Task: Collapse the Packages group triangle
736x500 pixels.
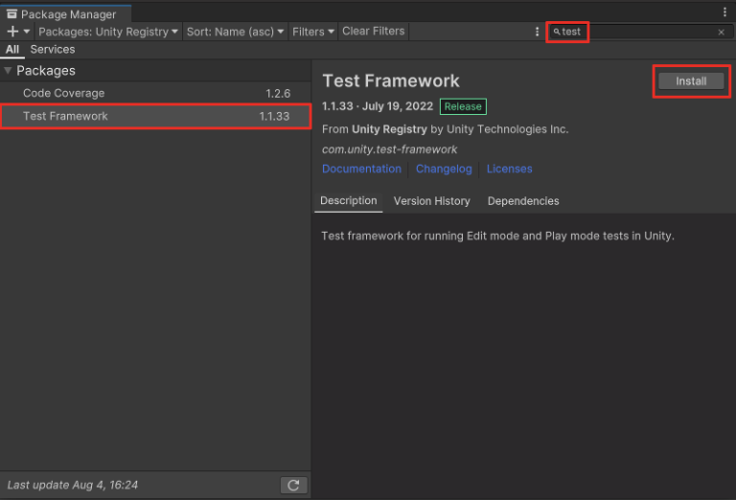Action: (x=8, y=70)
